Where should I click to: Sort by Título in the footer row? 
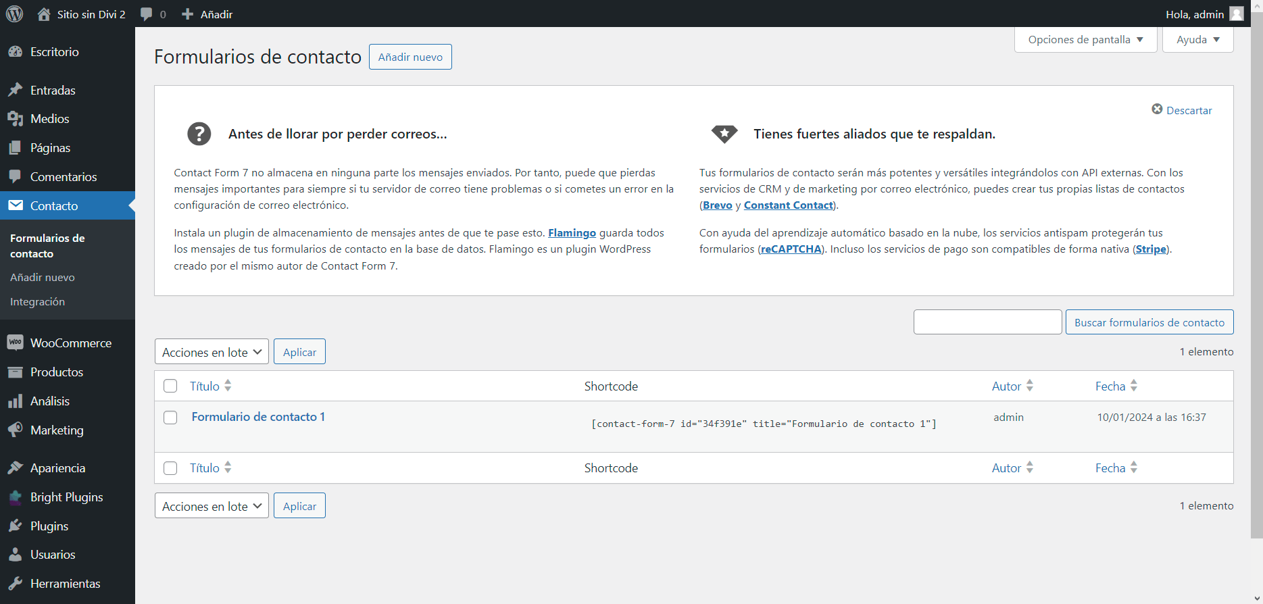210,468
